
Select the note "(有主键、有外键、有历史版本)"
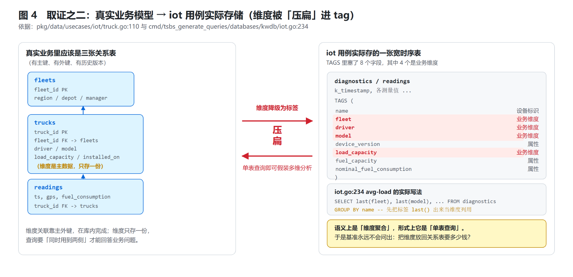[67, 63]
